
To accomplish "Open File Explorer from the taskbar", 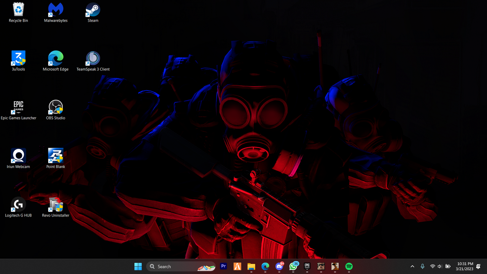I will pos(251,266).
